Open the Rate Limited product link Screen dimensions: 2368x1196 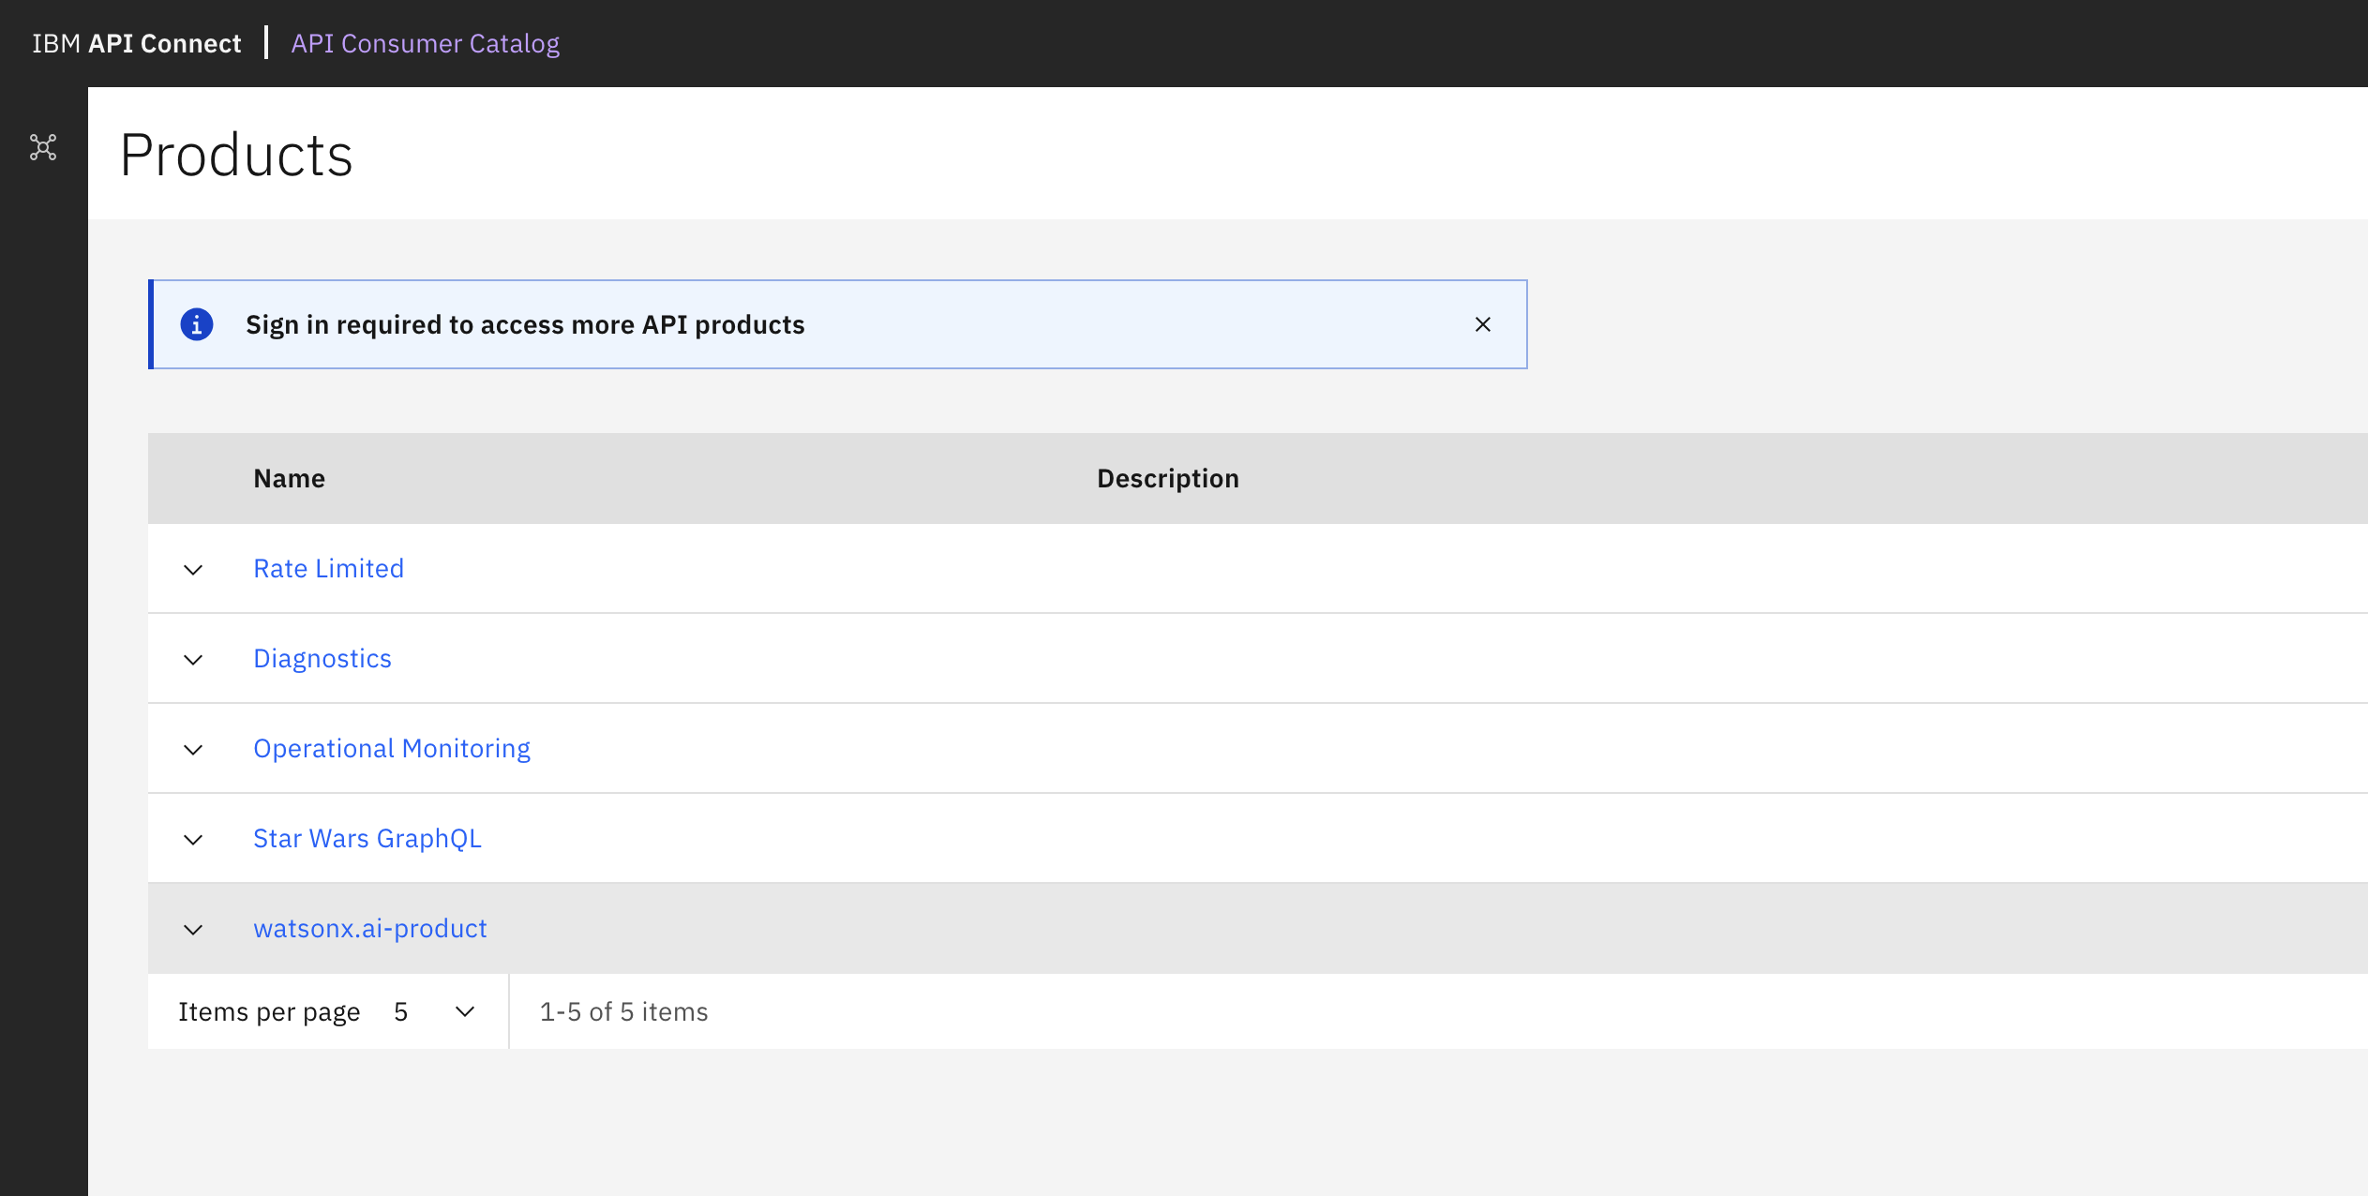(328, 569)
